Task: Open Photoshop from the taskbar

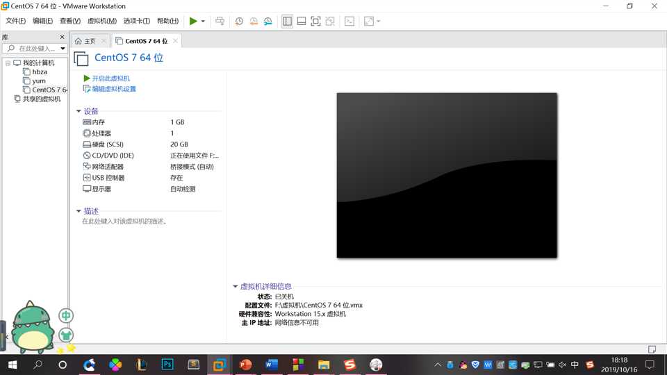Action: 167,365
